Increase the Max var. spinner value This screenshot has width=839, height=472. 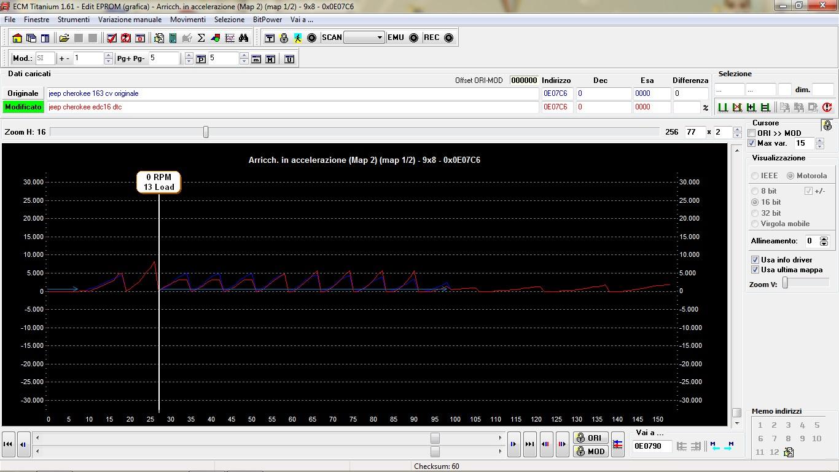[x=819, y=140]
